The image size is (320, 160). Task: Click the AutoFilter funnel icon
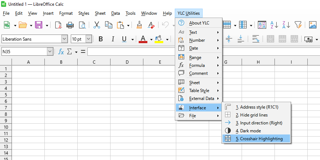pos(298,25)
